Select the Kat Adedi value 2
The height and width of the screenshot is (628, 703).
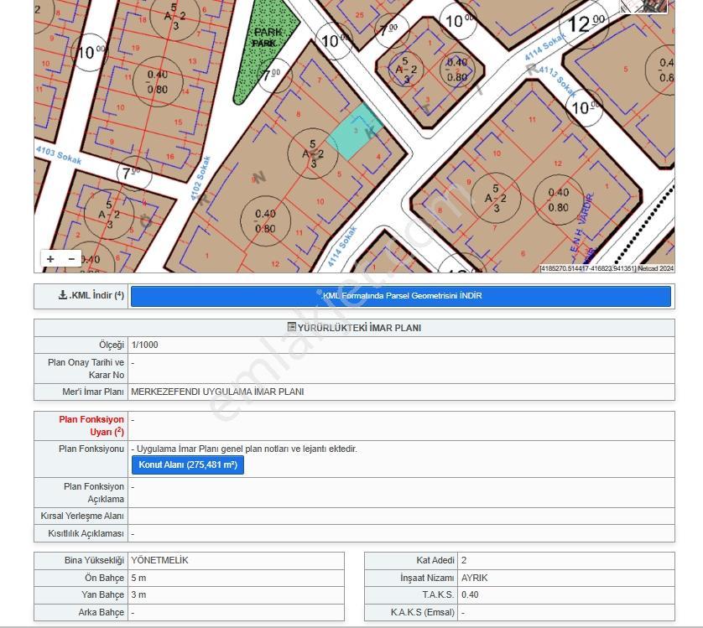(x=464, y=560)
